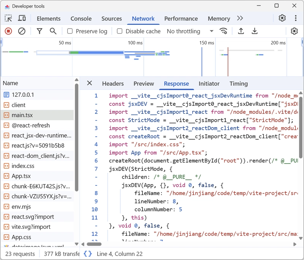Screen dimensions: 304x260
Task: Enable the Preserve log checkbox
Action: pos(70,31)
